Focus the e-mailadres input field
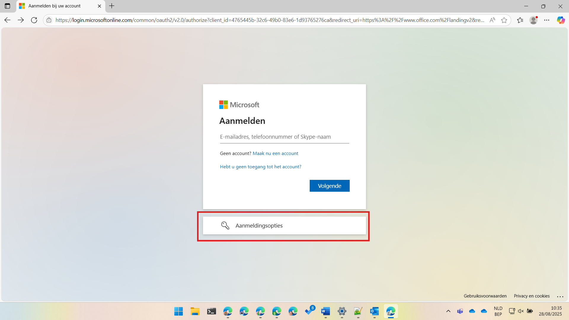 click(284, 137)
